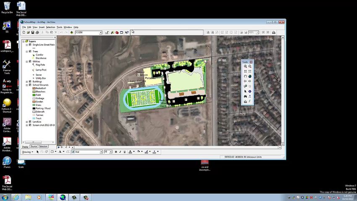The width and height of the screenshot is (357, 201).
Task: Select the drawing pointer tool in Drawing toolbar
Action: pyautogui.click(x=37, y=151)
